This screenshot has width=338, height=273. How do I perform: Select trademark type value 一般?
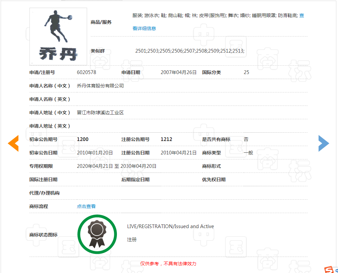coord(248,153)
